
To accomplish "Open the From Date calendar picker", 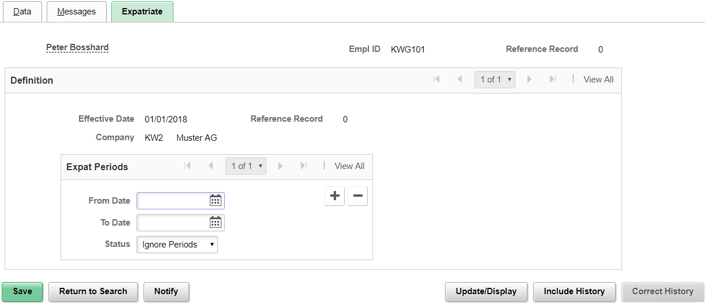I will (216, 201).
